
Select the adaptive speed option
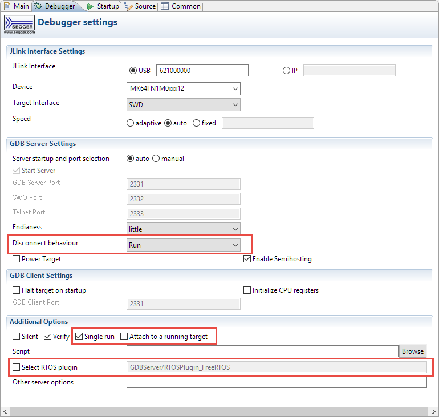click(130, 123)
